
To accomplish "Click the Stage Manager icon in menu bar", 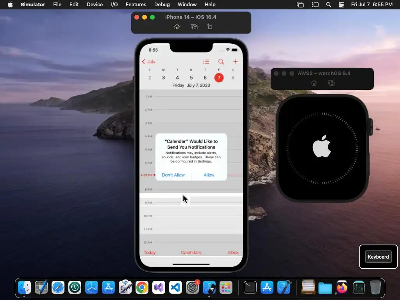I will click(315, 5).
